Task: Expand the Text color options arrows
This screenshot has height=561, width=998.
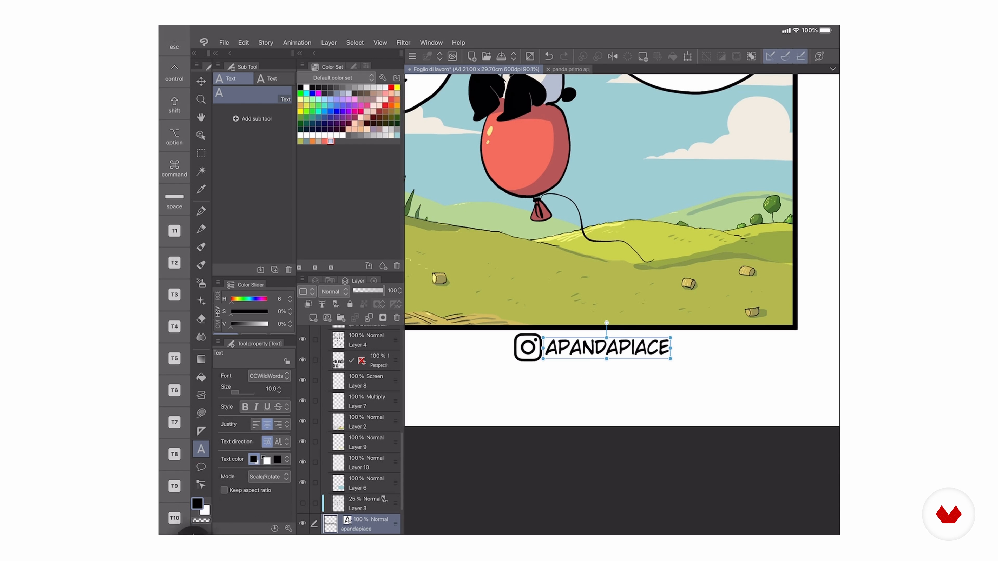Action: pos(287,459)
